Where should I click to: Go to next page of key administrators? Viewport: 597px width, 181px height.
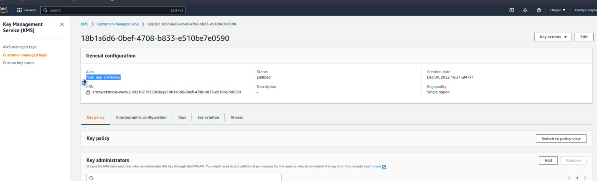pyautogui.click(x=586, y=178)
